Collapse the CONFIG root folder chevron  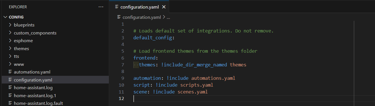(5, 17)
